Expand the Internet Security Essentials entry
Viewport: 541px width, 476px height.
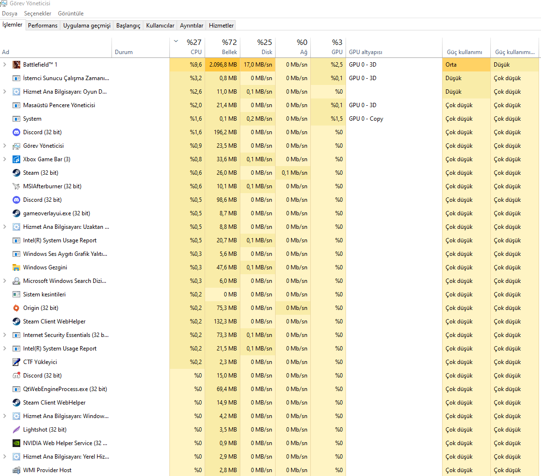5,335
